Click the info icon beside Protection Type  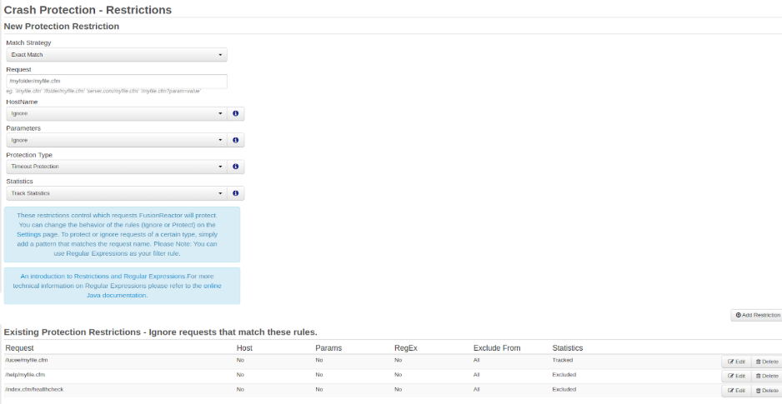click(236, 167)
